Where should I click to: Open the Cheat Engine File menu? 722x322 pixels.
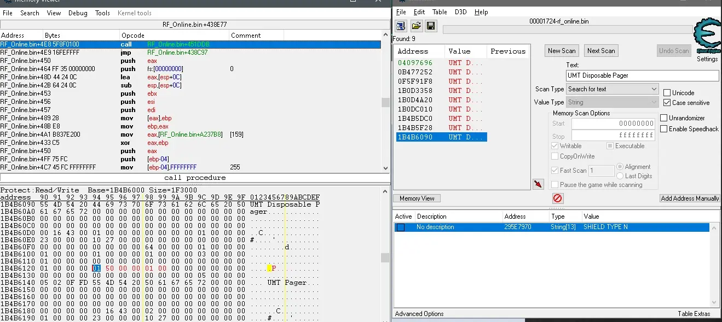click(401, 12)
